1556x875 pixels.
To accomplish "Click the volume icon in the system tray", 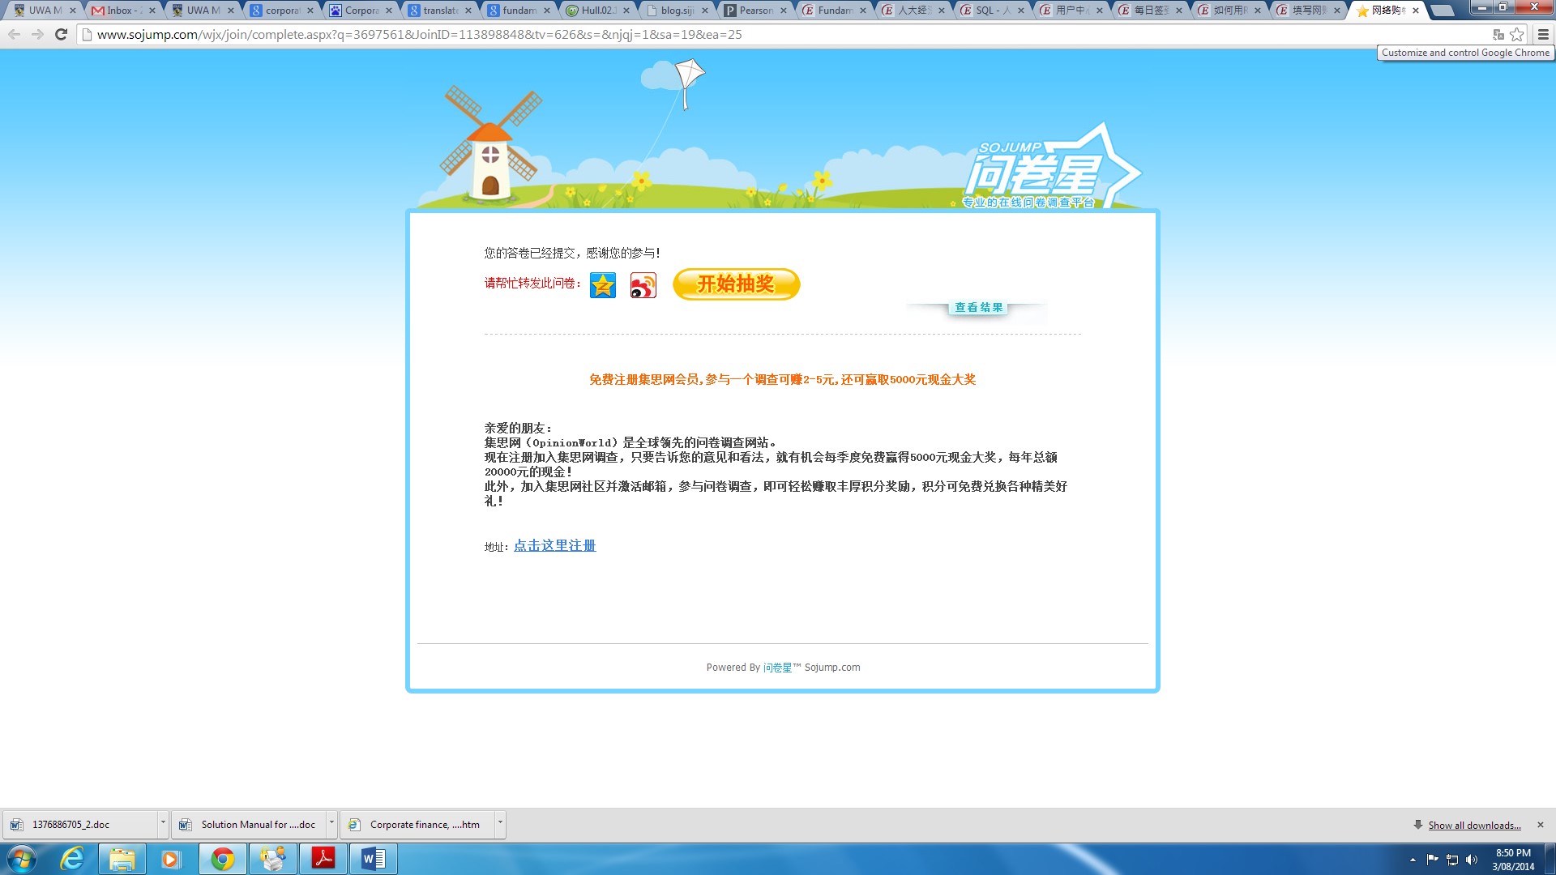I will point(1472,860).
